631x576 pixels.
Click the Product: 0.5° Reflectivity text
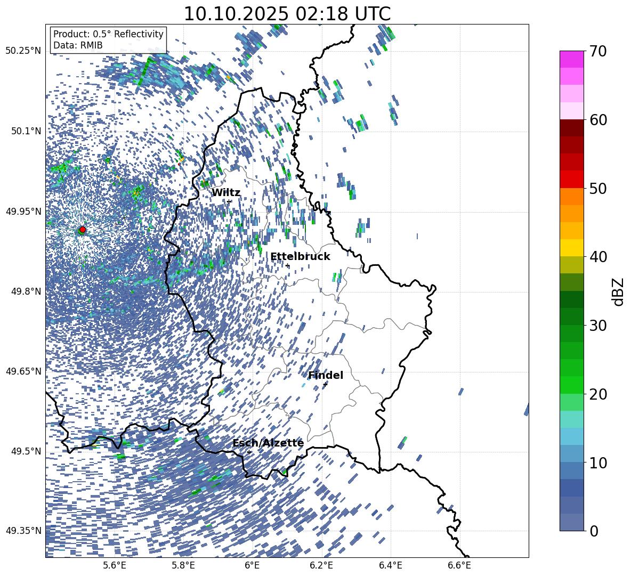[108, 34]
